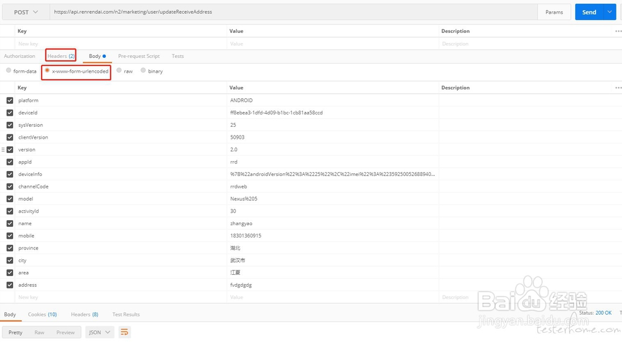This screenshot has height=342, width=622.
Task: Click the Send button
Action: point(589,12)
